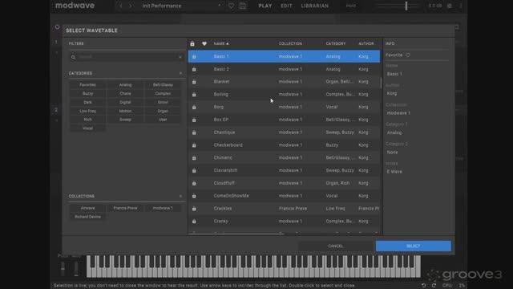Sort list by the heart favorites column
The height and width of the screenshot is (289, 513).
pos(204,43)
